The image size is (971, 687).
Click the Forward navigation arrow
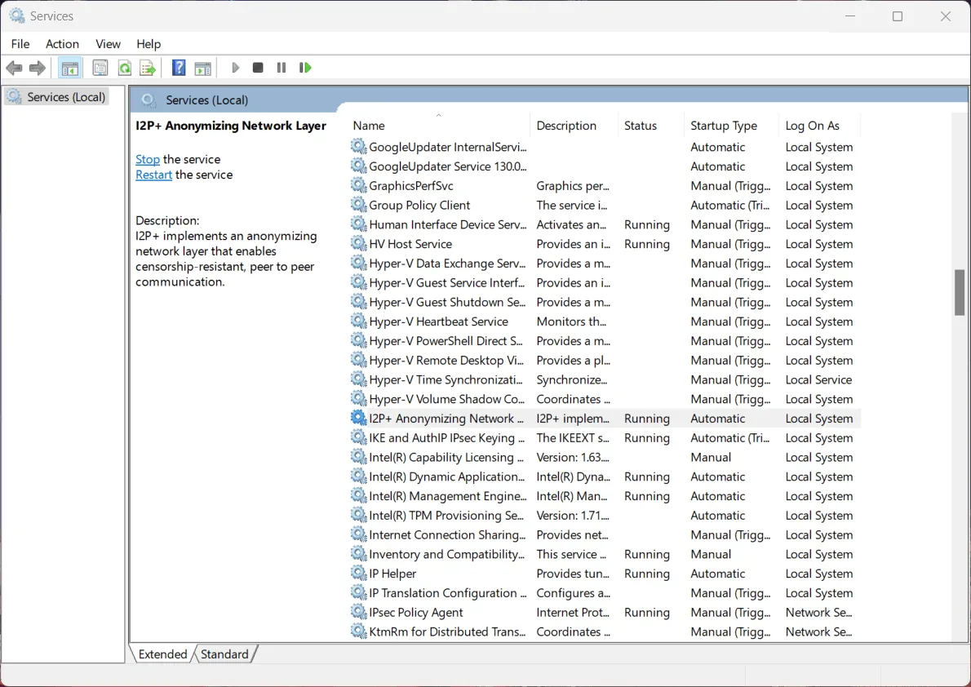pyautogui.click(x=37, y=68)
